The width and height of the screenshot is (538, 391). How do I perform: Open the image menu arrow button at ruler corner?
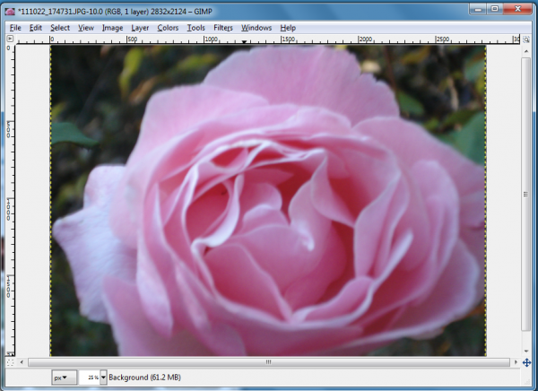click(10, 39)
